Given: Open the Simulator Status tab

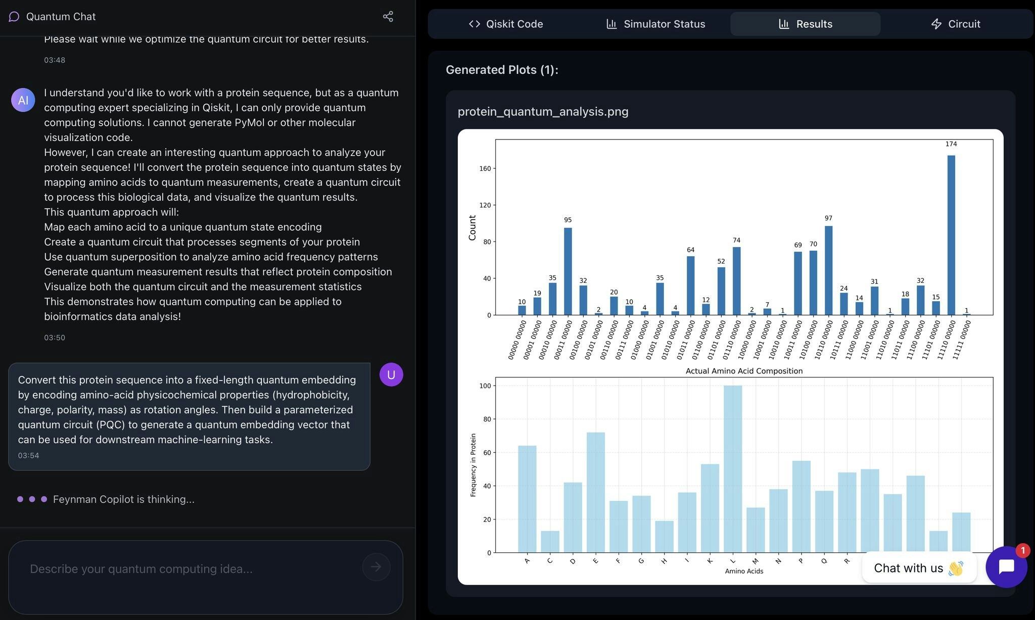Looking at the screenshot, I should pos(655,24).
